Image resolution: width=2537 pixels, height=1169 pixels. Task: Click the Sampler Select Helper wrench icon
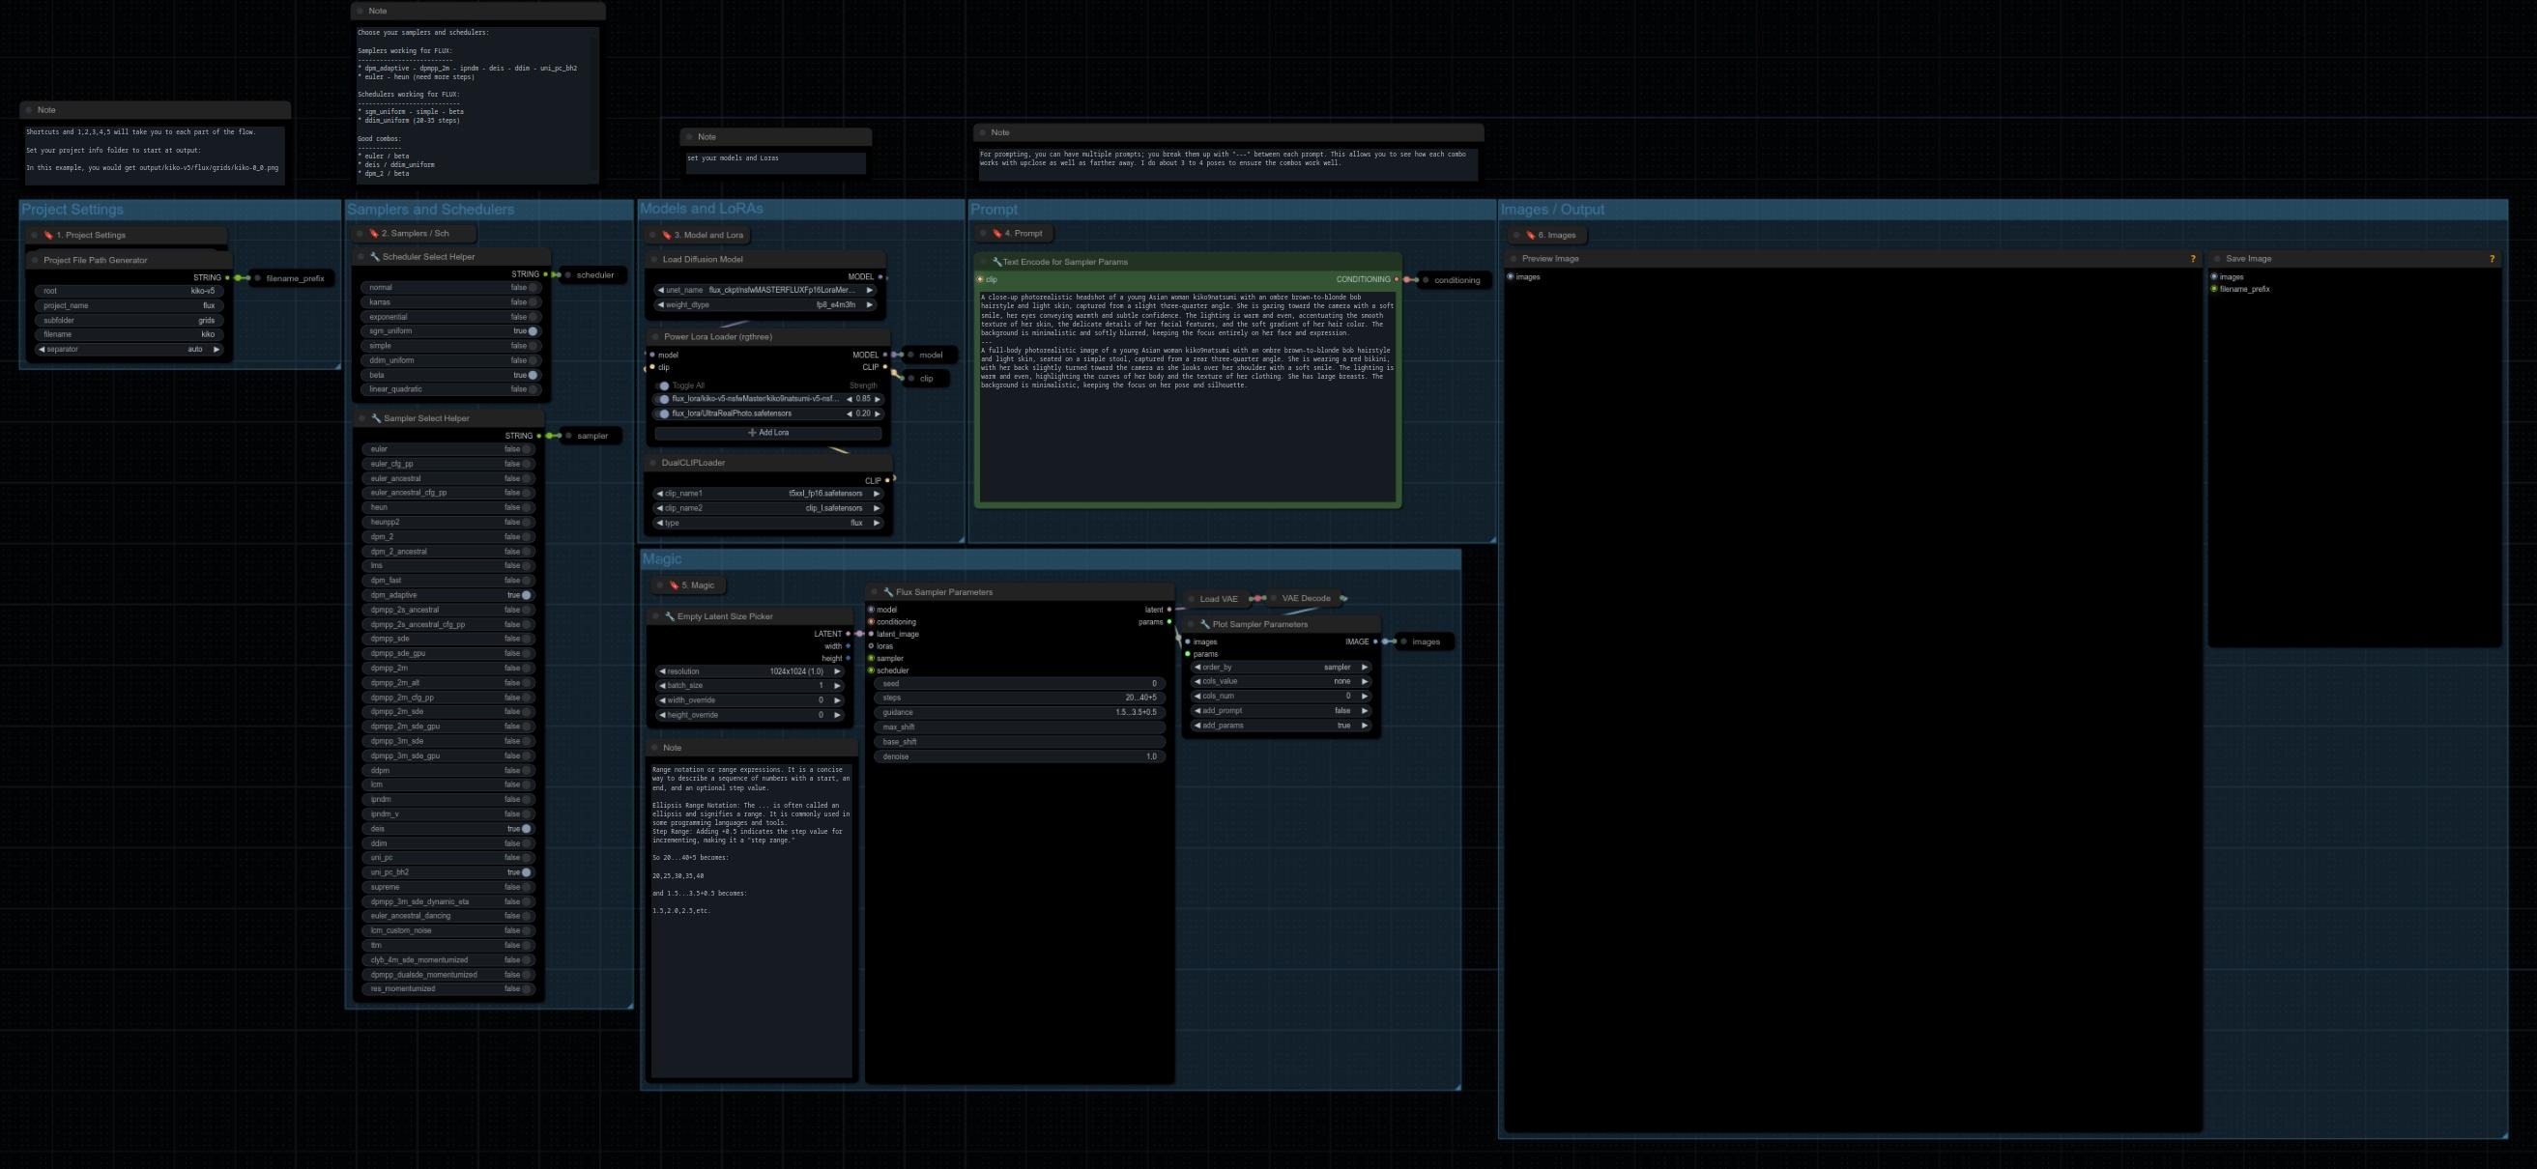[x=376, y=418]
